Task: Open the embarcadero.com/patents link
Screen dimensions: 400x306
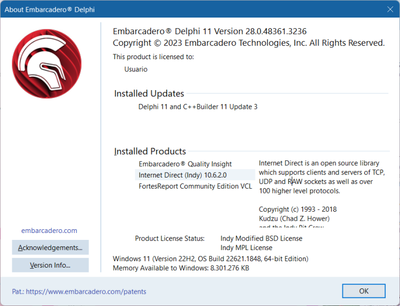Action: click(x=86, y=292)
